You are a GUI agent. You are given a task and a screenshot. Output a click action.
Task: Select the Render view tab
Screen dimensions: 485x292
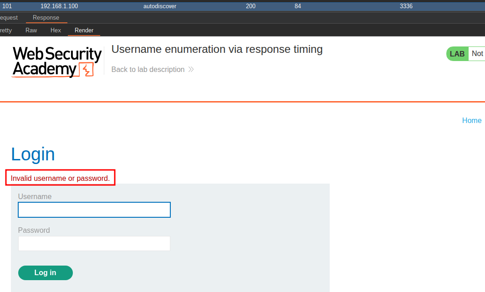pos(84,31)
